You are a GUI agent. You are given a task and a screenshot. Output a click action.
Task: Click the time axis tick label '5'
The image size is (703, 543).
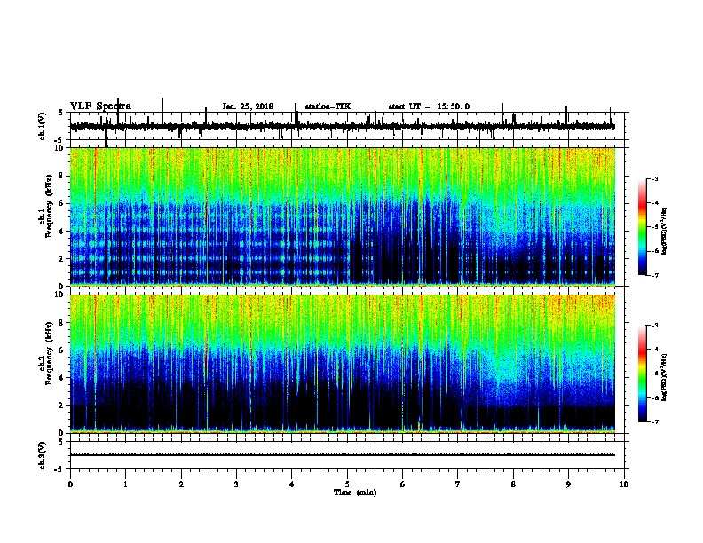[x=347, y=484]
